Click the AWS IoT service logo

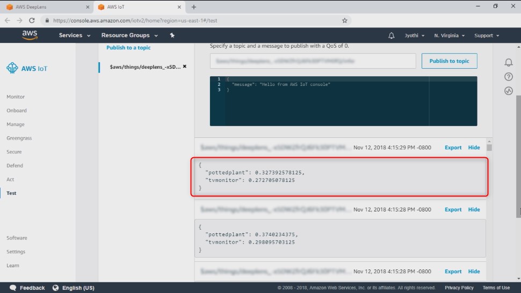27,68
